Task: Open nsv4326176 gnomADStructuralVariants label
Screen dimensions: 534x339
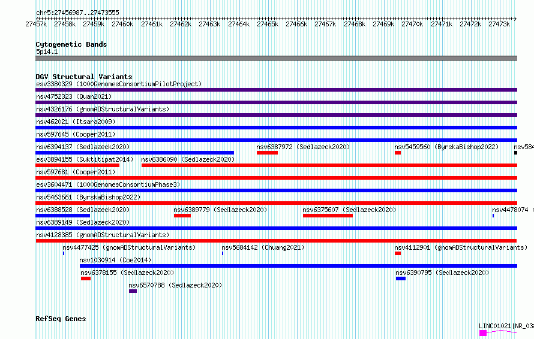Action: (103, 109)
